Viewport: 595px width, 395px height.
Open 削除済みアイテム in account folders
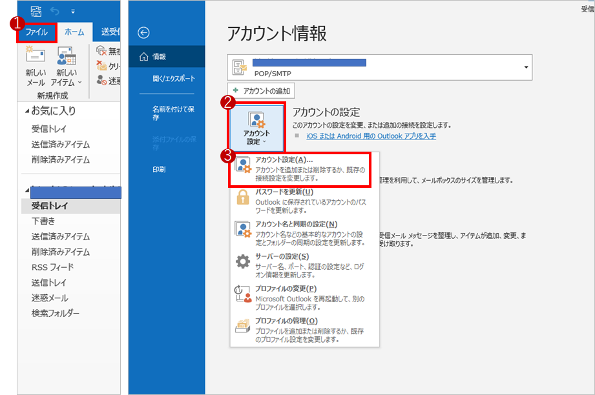(x=61, y=252)
